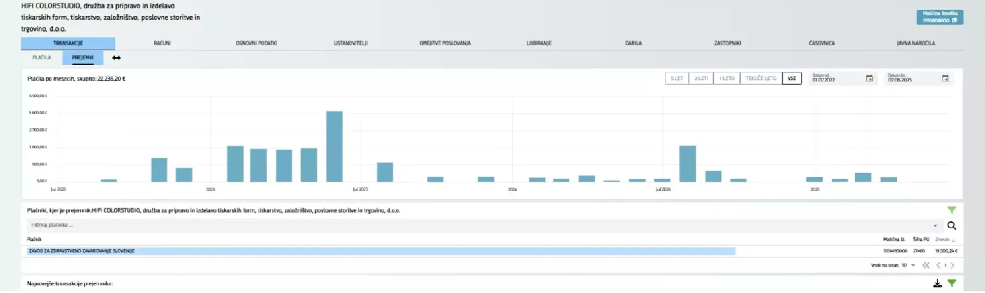Screen dimensions: 985x293
Task: Click the swap arrows icon beside PREJEMKI
Action: [116, 58]
